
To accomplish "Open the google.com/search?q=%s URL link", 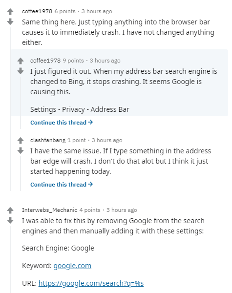I will [x=91, y=283].
